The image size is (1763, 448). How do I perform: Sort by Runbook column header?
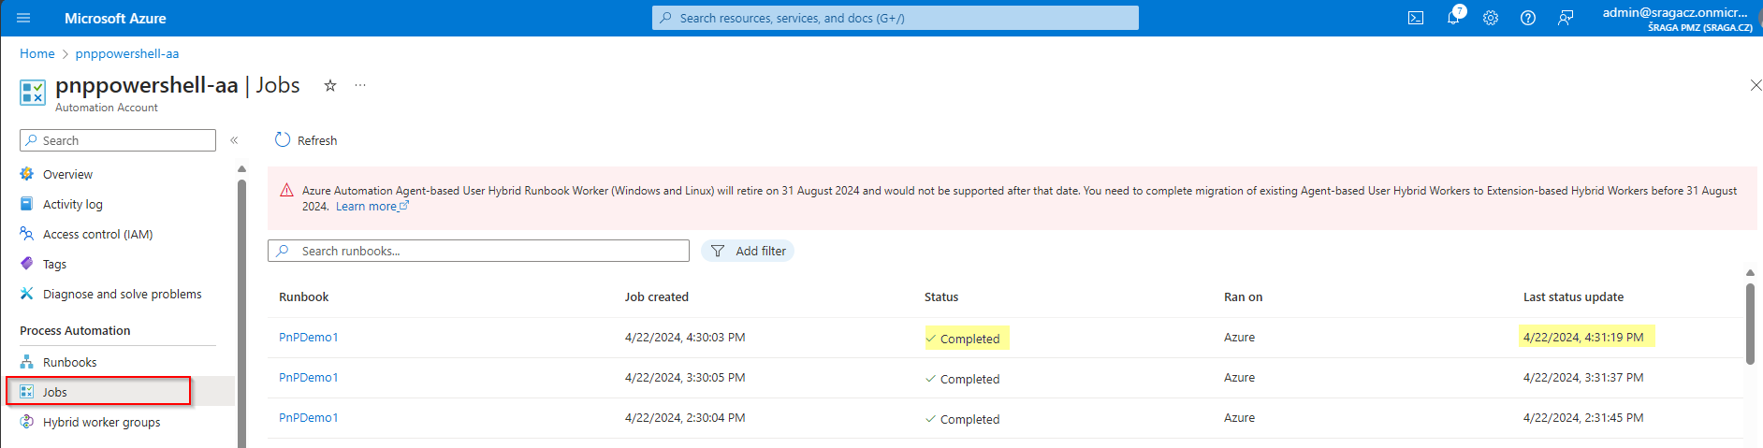304,296
